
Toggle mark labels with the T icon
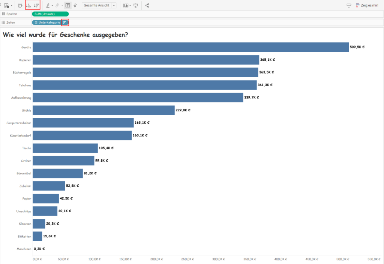point(68,5)
